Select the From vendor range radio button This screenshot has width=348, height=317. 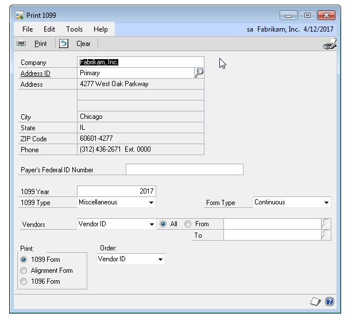tap(188, 224)
